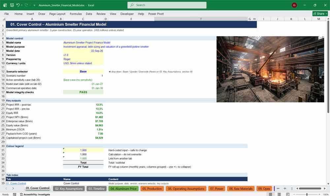Switch to Page Layout view icon
330x196 pixels.
click(x=279, y=194)
